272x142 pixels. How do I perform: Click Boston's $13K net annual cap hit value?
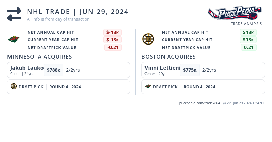point(248,32)
